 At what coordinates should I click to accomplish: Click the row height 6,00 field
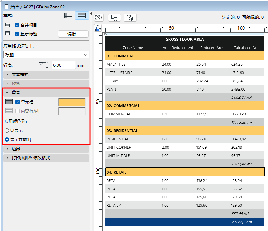[64, 65]
